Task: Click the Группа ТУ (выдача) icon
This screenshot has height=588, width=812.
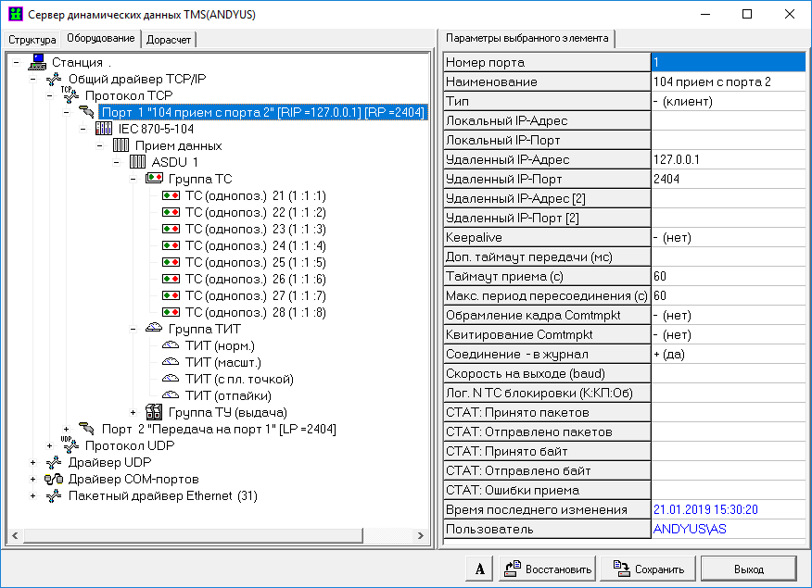Action: [x=154, y=412]
